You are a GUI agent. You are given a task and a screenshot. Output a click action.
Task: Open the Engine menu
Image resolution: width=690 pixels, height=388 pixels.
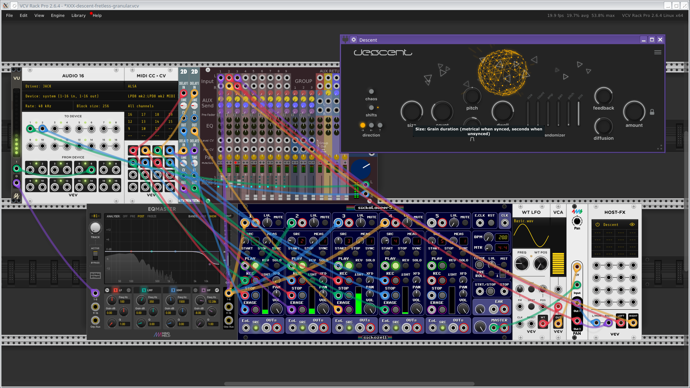pos(57,15)
